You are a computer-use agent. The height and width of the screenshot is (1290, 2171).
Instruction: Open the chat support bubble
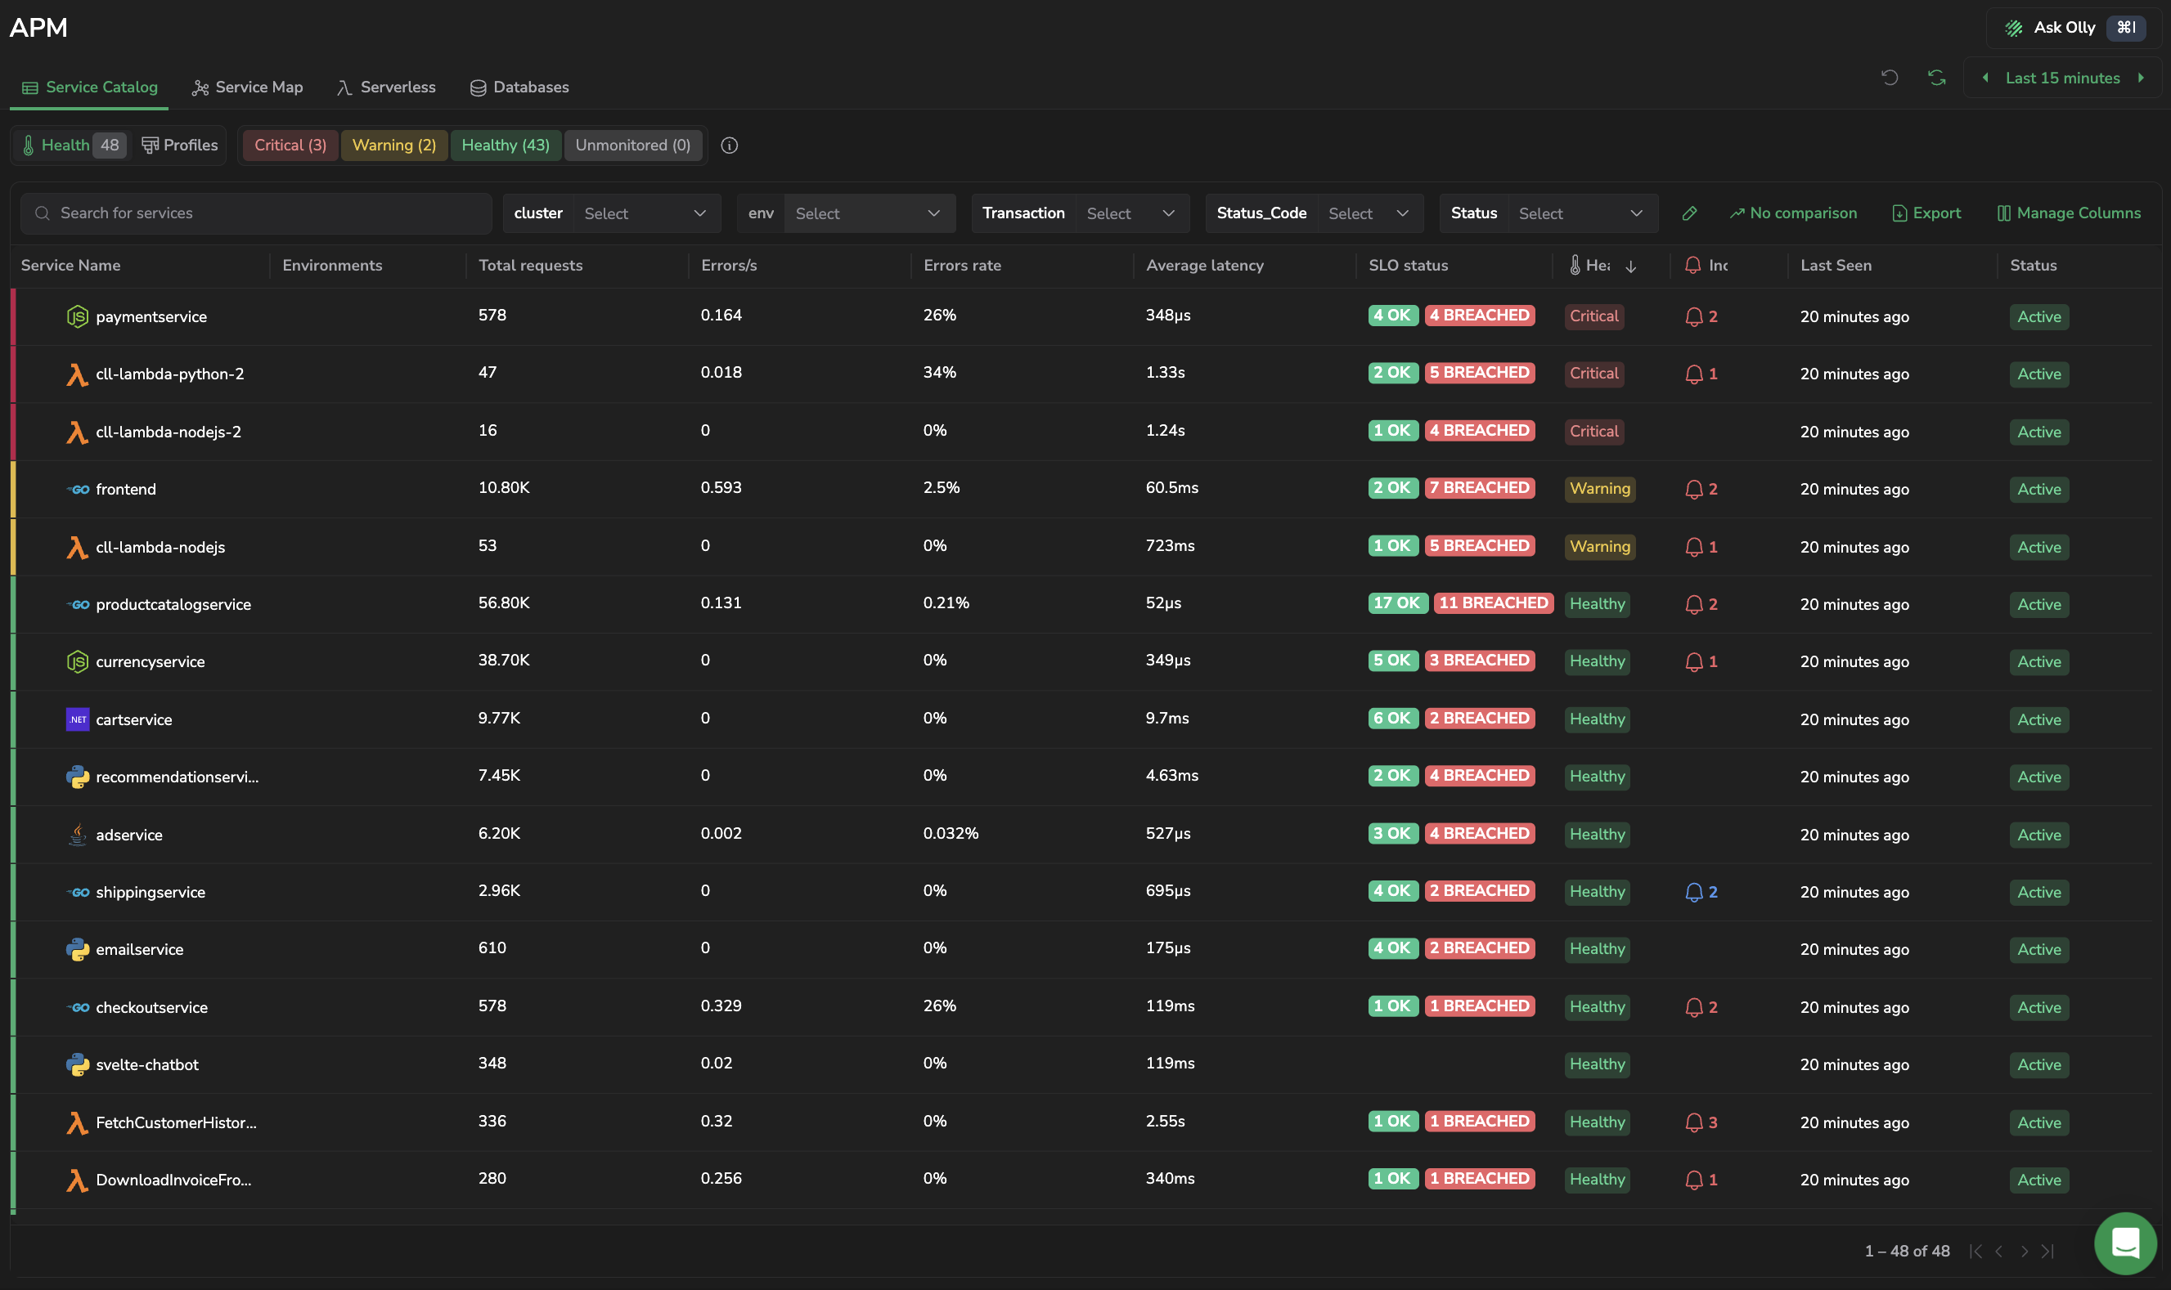(2125, 1243)
